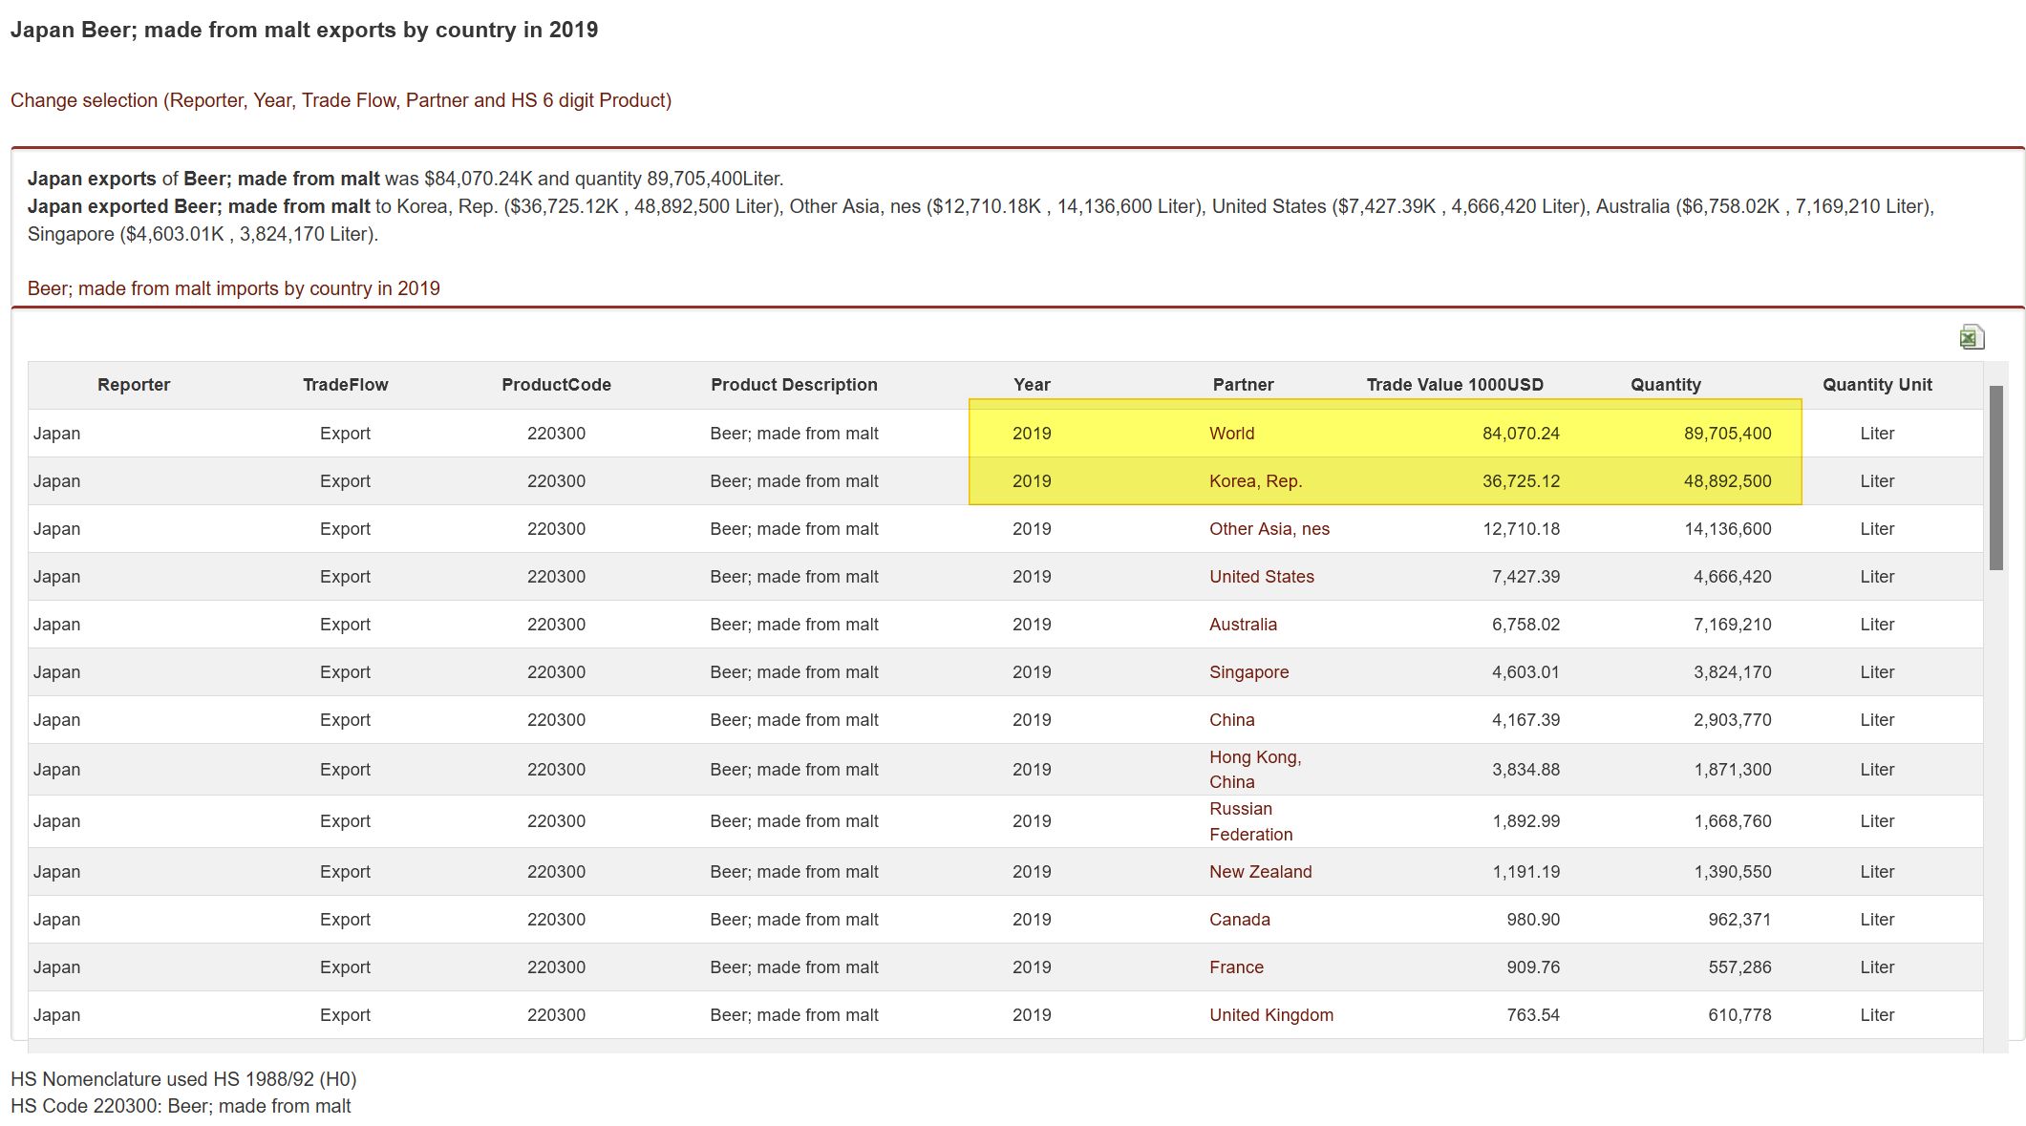Open the Canada partner link
Image resolution: width=2026 pixels, height=1126 pixels.
[1239, 920]
